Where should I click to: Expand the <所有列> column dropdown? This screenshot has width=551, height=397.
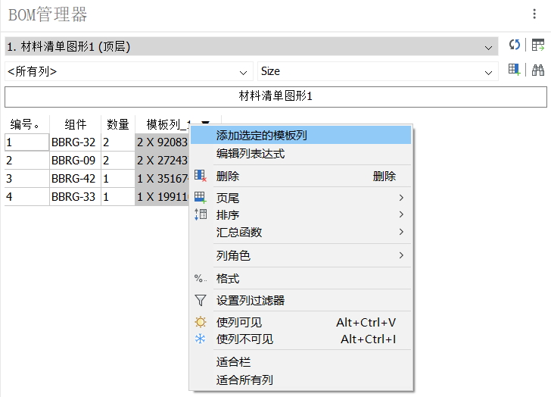pyautogui.click(x=129, y=71)
